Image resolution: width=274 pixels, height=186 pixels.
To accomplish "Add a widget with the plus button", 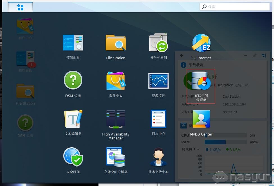I will click(182, 56).
